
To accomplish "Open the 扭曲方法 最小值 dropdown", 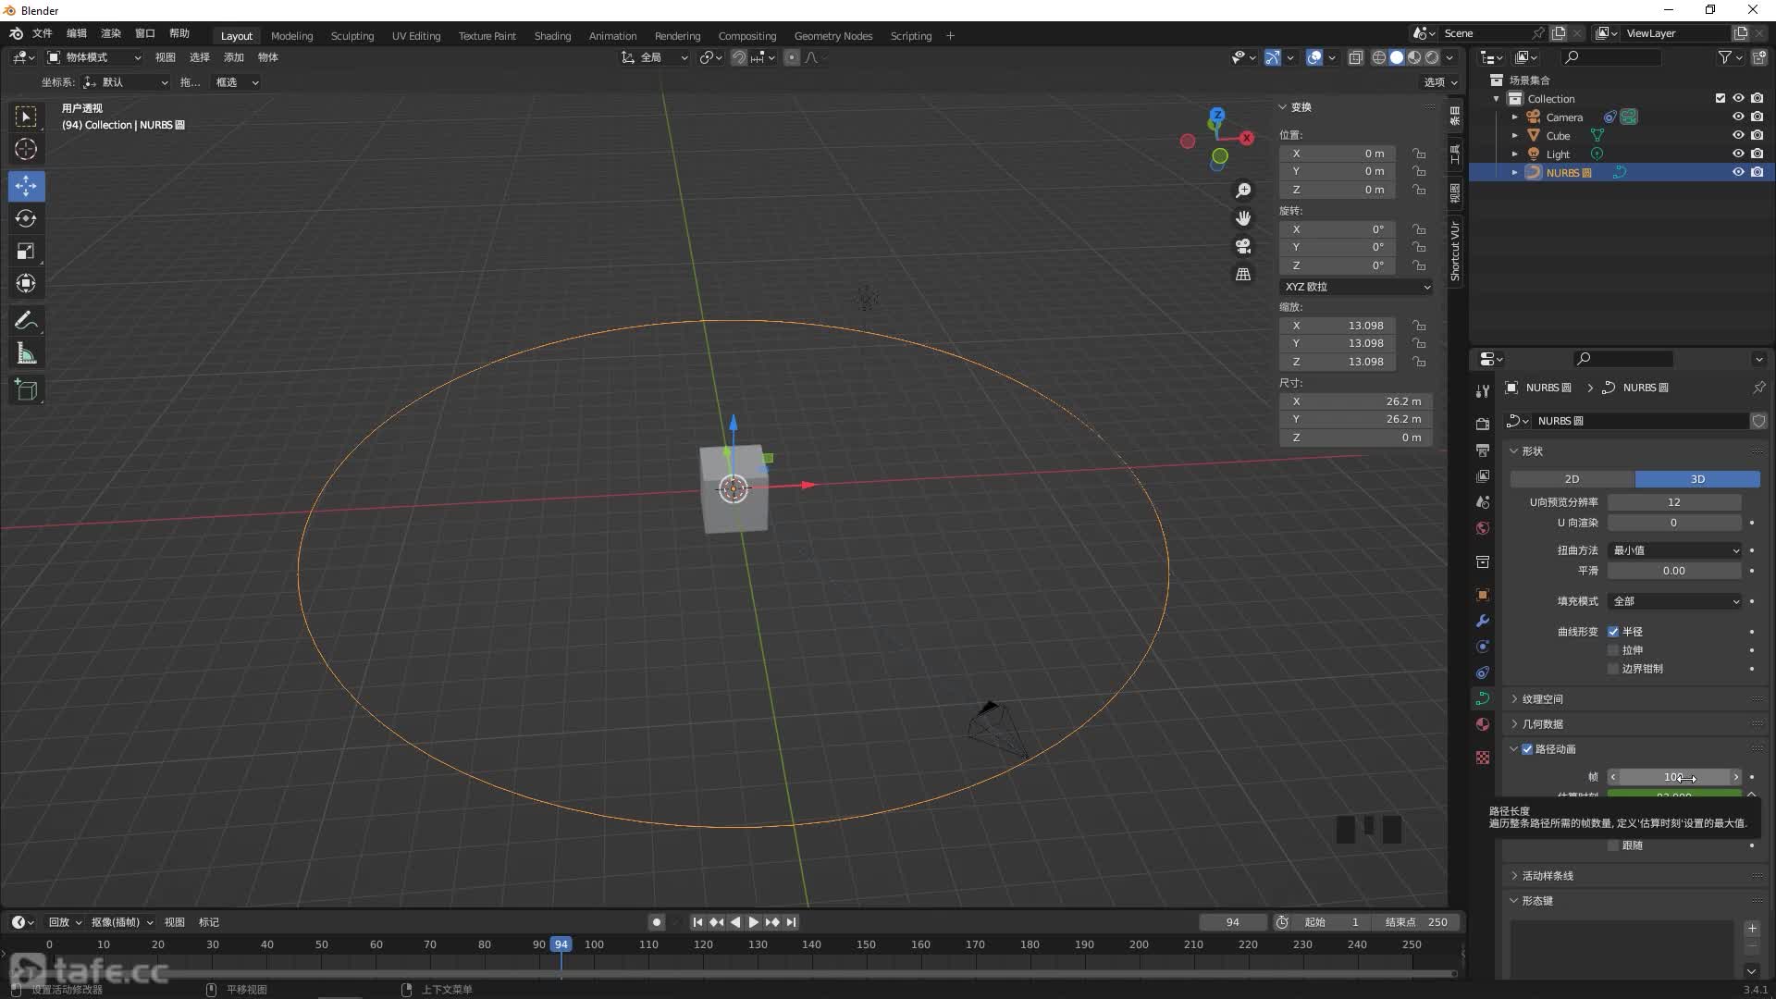I will pyautogui.click(x=1675, y=550).
